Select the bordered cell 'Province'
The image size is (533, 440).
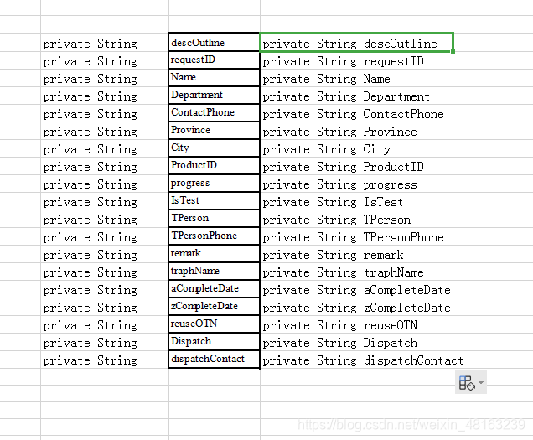(x=215, y=131)
